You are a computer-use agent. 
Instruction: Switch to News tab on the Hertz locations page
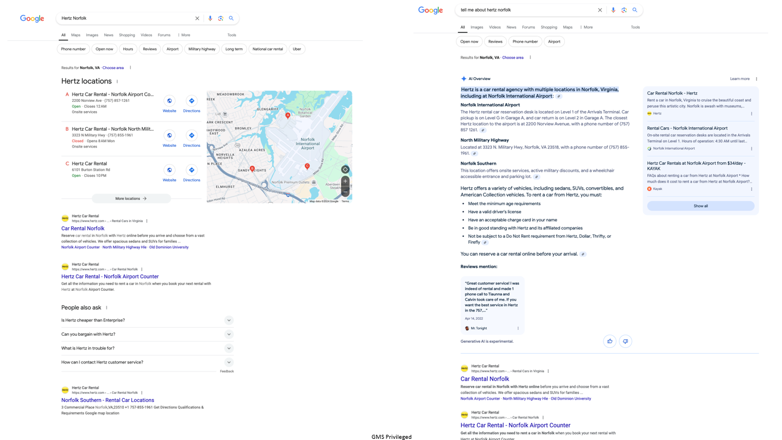coord(109,35)
